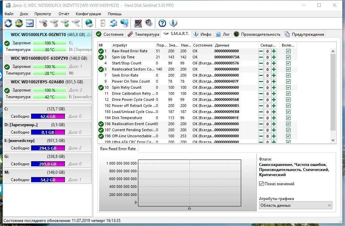Open the Конфигурация menu
The image size is (345, 226).
(x=88, y=14)
